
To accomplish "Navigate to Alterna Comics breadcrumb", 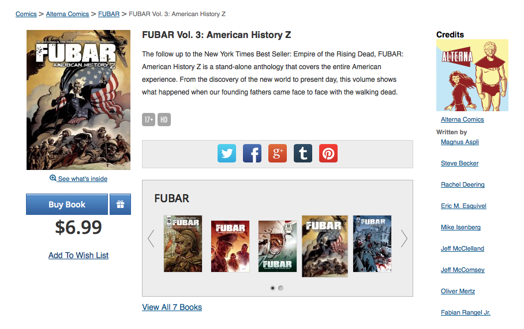I will (68, 14).
